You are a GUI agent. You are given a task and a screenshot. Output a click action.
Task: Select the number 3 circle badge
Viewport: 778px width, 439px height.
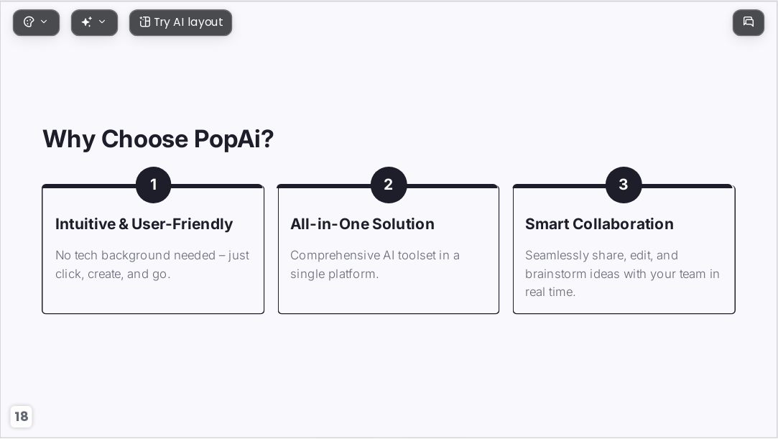624,185
